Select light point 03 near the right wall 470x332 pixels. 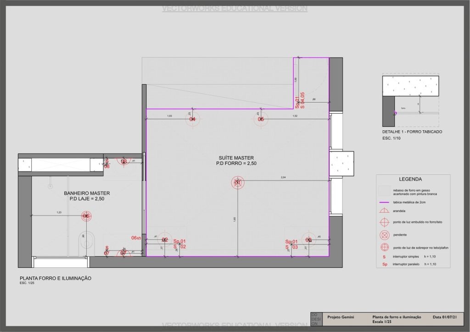[x=309, y=239]
